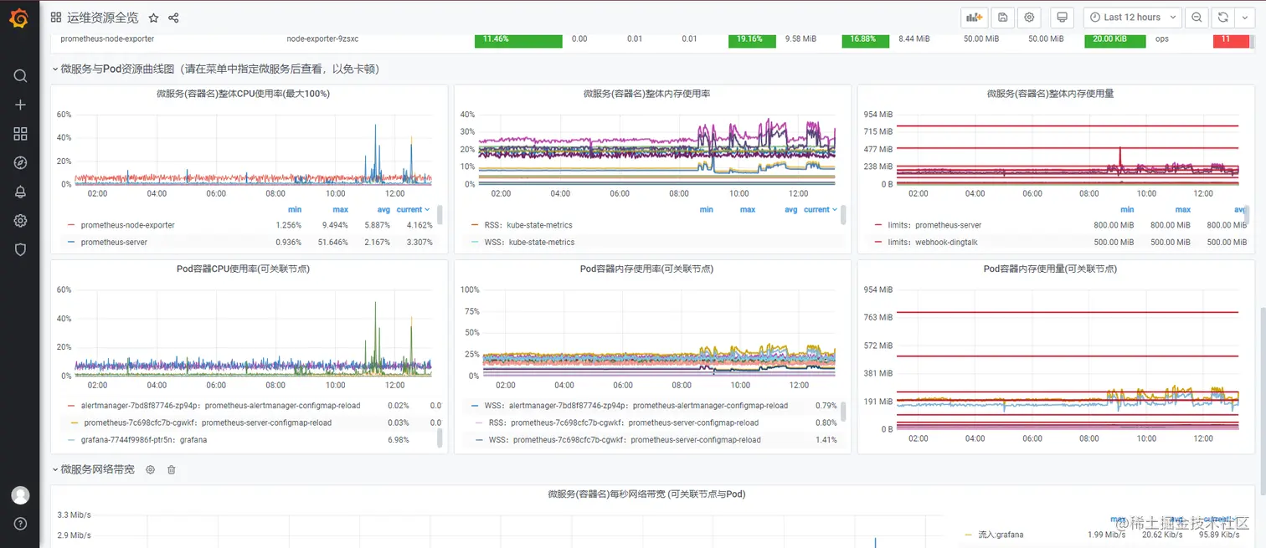This screenshot has width=1266, height=548.
Task: Cycle view mode with monitor icon
Action: click(x=1063, y=18)
